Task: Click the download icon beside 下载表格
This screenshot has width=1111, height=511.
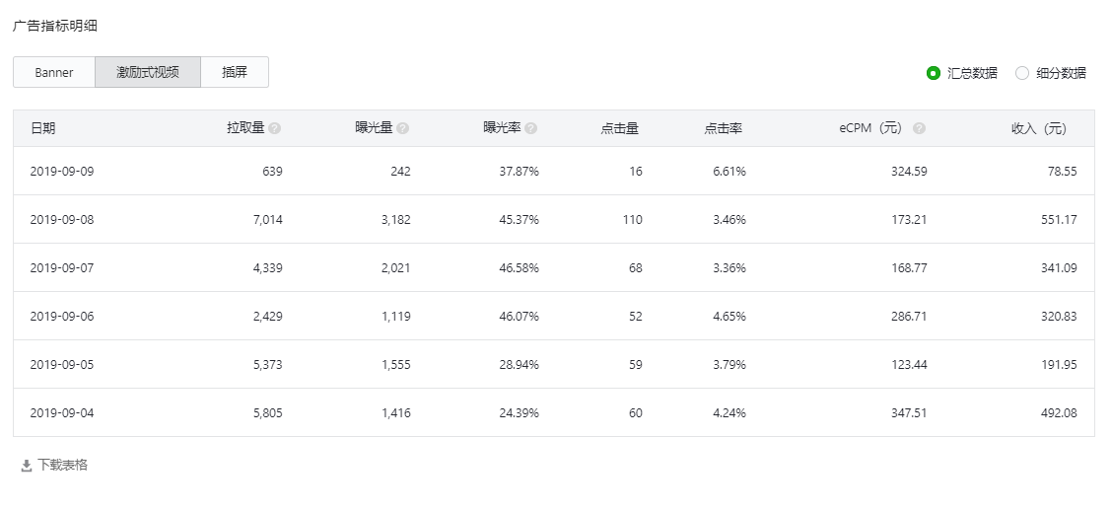Action: pyautogui.click(x=27, y=466)
